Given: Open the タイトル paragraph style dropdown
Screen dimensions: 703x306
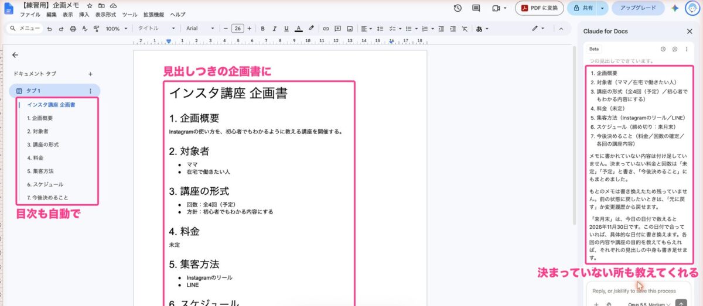Looking at the screenshot, I should pos(156,28).
